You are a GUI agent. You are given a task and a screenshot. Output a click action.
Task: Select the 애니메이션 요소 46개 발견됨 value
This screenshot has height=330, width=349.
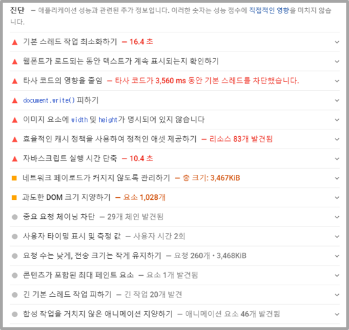[x=232, y=314]
